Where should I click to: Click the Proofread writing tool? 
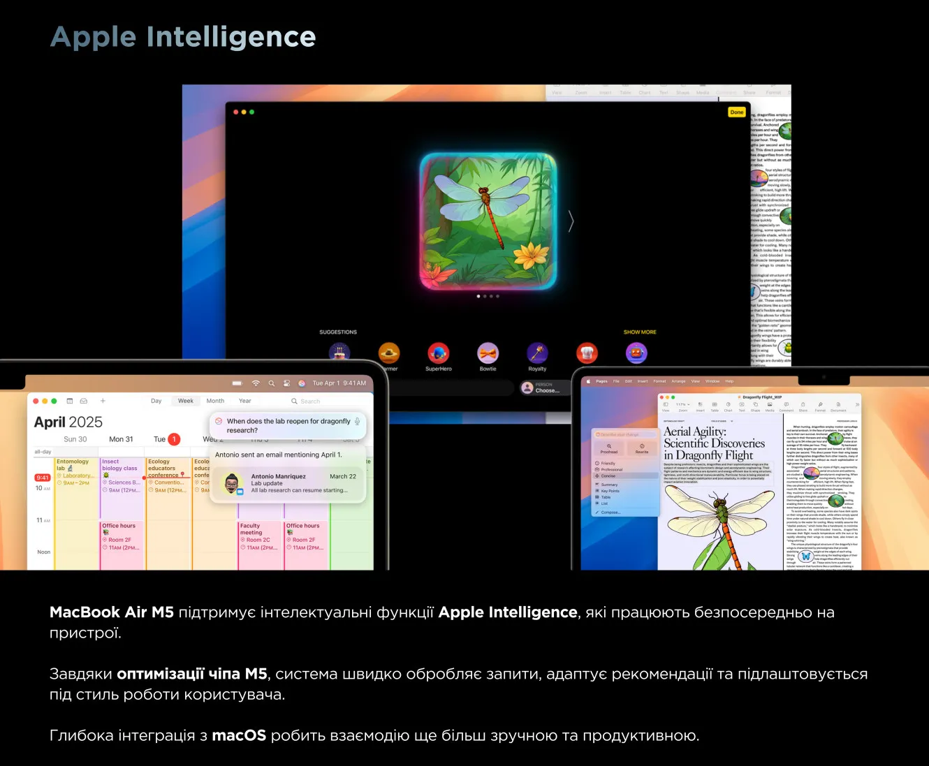pyautogui.click(x=609, y=448)
